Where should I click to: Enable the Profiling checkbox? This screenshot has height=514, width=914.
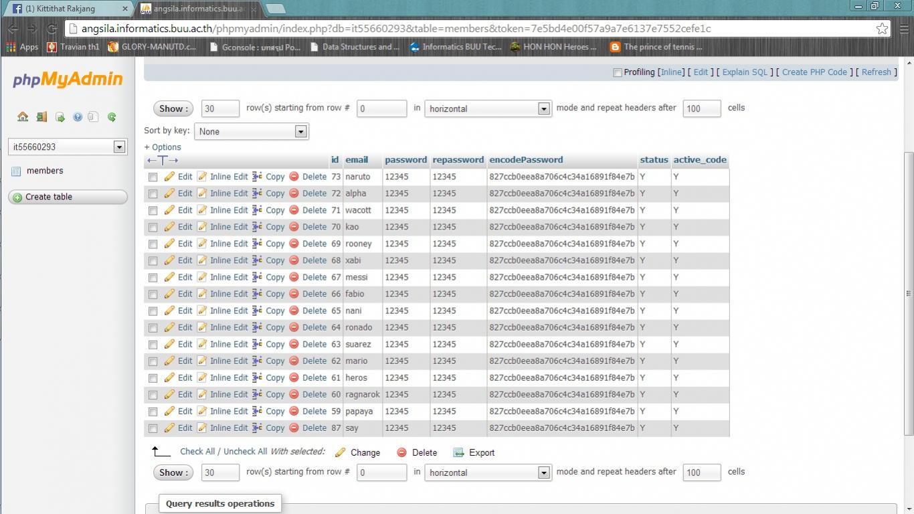(x=618, y=73)
